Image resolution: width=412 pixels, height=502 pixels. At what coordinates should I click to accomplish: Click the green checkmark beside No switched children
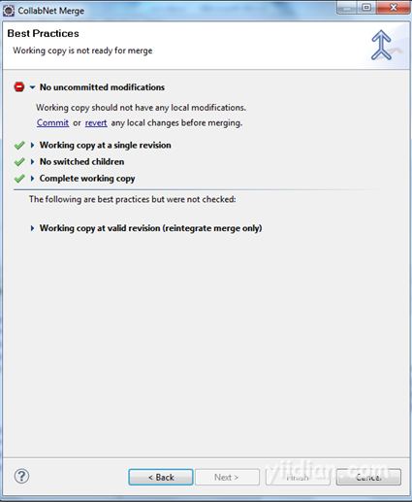click(x=19, y=162)
